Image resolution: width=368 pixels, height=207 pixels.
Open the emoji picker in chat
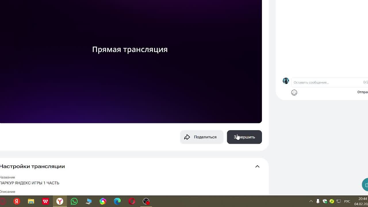click(294, 92)
